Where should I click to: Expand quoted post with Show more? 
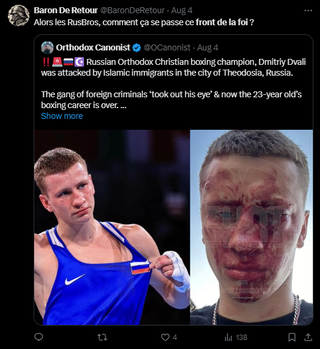point(62,116)
